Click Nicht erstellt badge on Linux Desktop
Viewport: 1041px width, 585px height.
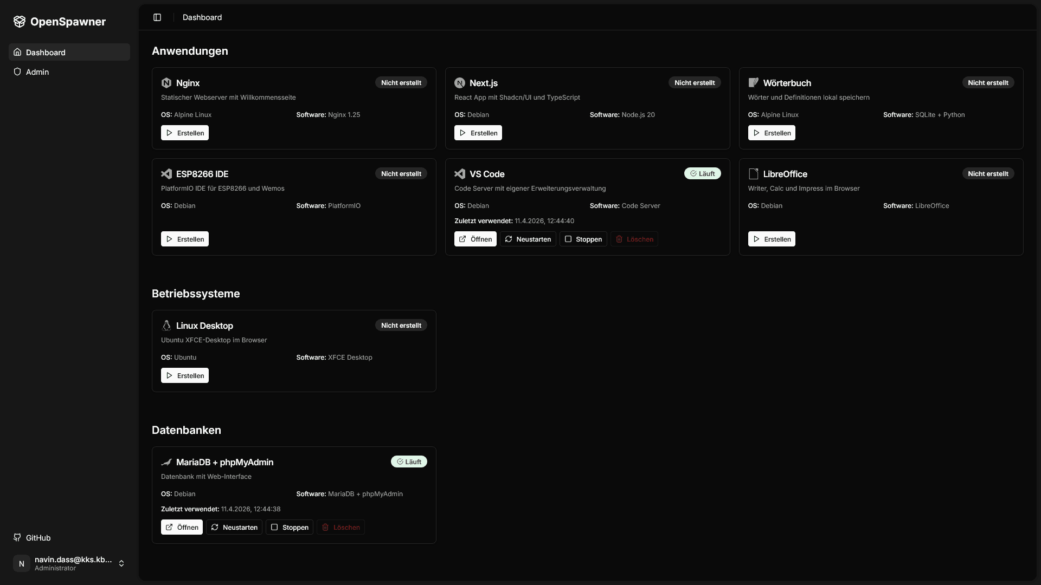pos(401,325)
